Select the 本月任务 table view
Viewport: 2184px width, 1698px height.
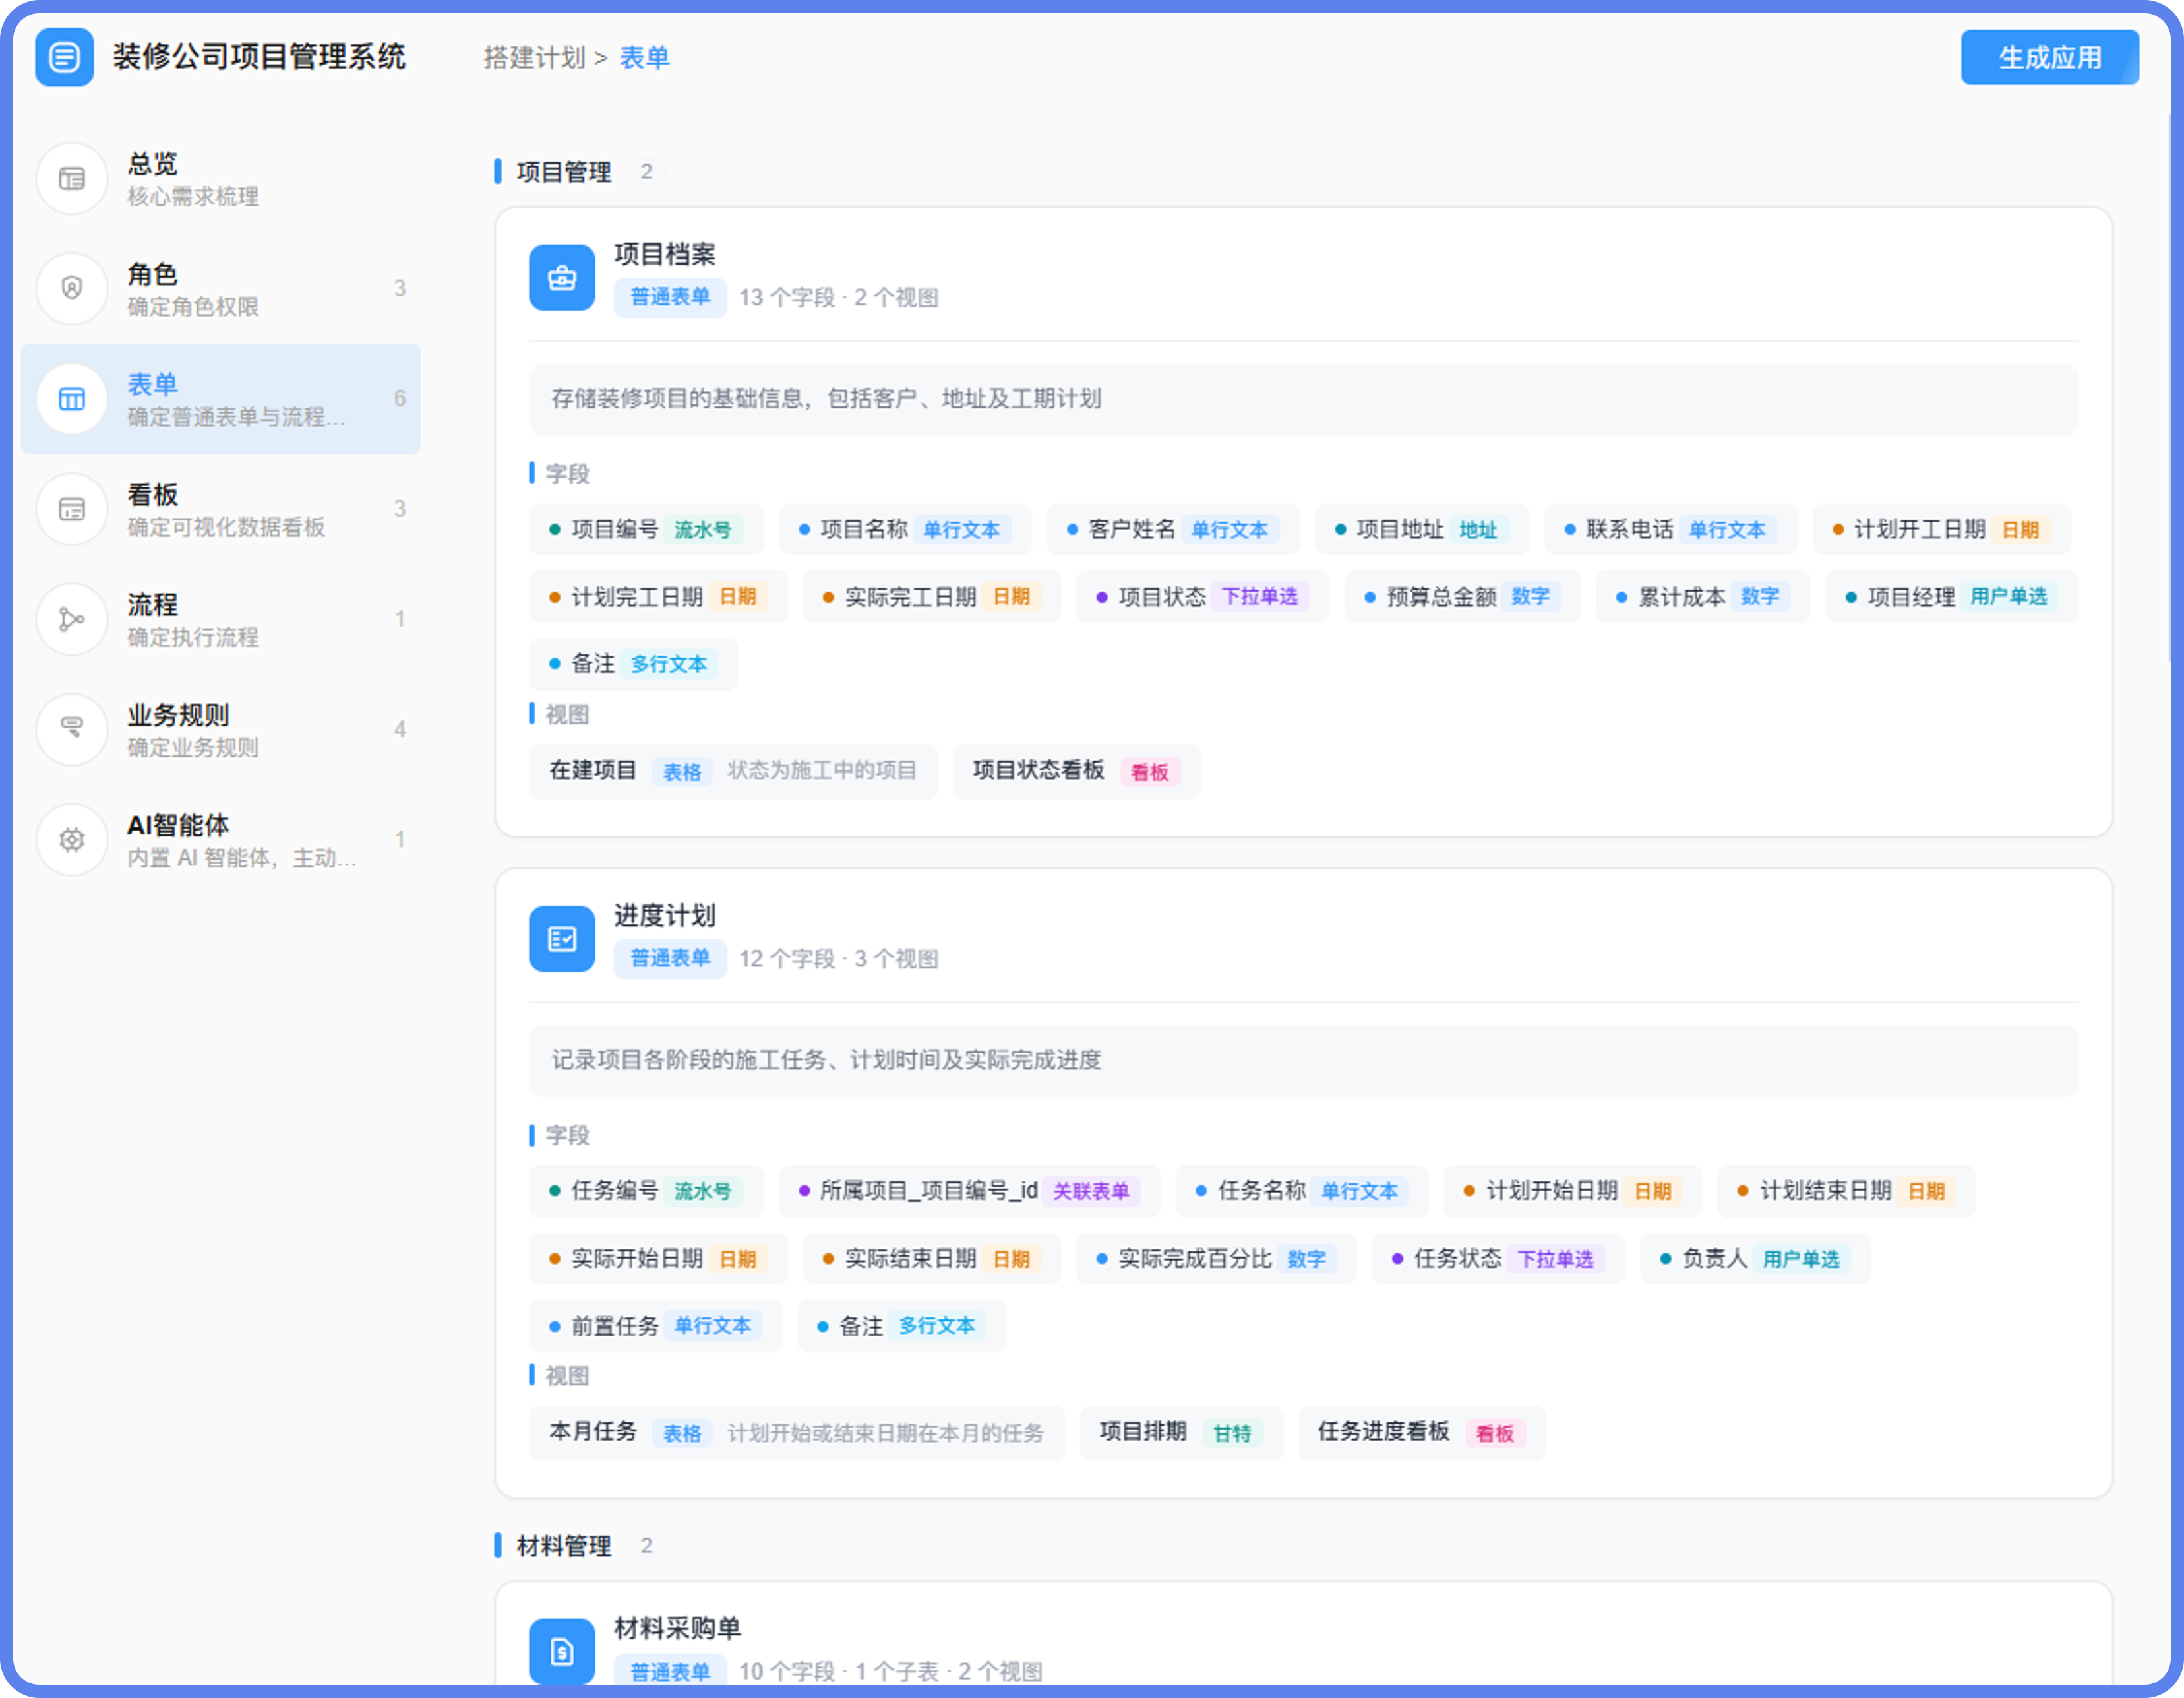(796, 1432)
